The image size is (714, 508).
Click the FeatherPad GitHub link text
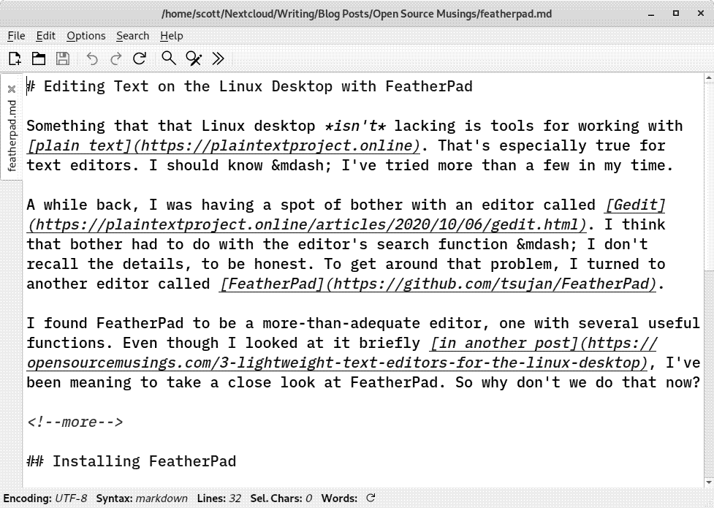point(438,284)
